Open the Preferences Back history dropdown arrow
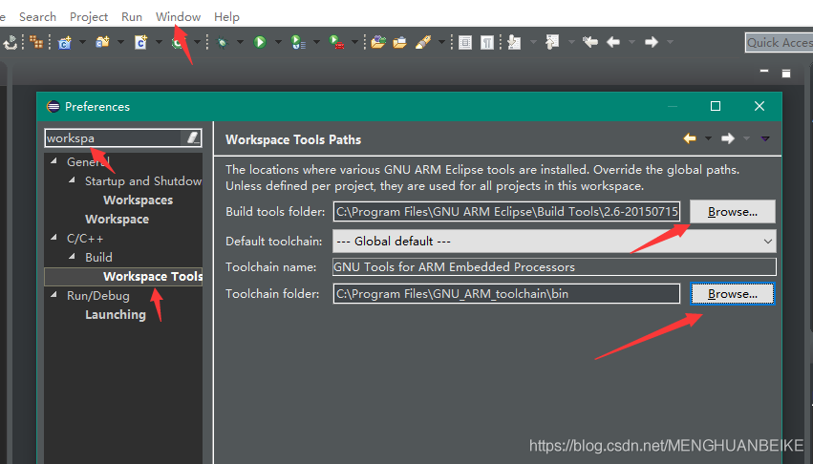This screenshot has width=813, height=464. [708, 138]
